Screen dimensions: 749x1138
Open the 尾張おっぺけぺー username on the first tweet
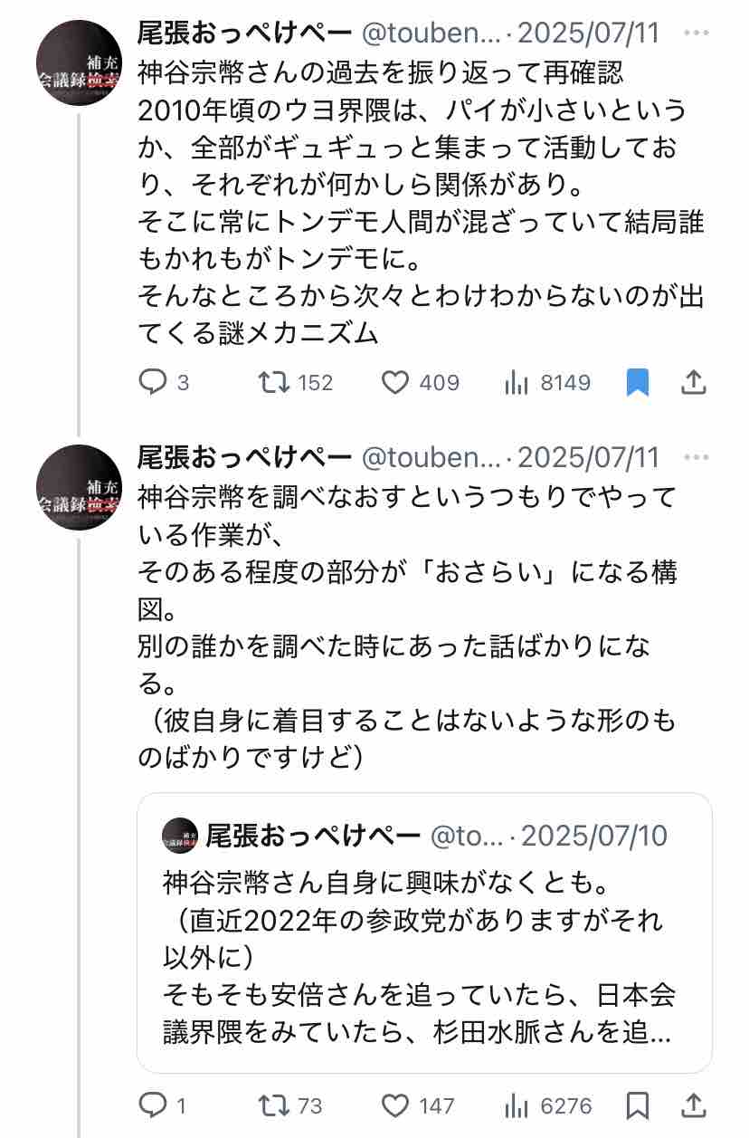click(x=244, y=34)
